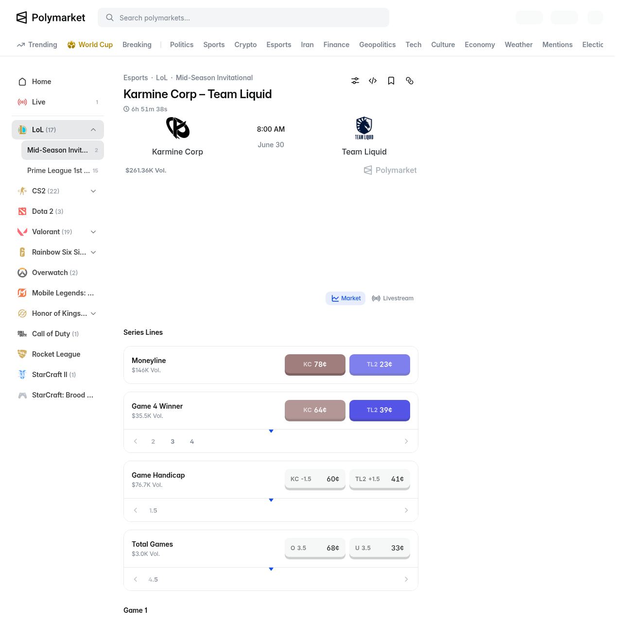Click the Polymarket logo in the header
The width and height of the screenshot is (622, 622).
pos(51,17)
